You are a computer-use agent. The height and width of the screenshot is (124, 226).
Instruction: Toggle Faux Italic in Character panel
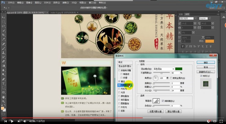point(187,46)
